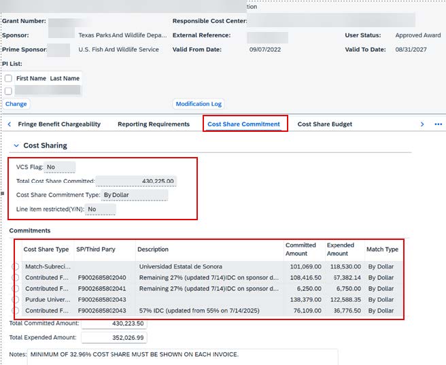Click the F9002685802040 cell

[102, 277]
